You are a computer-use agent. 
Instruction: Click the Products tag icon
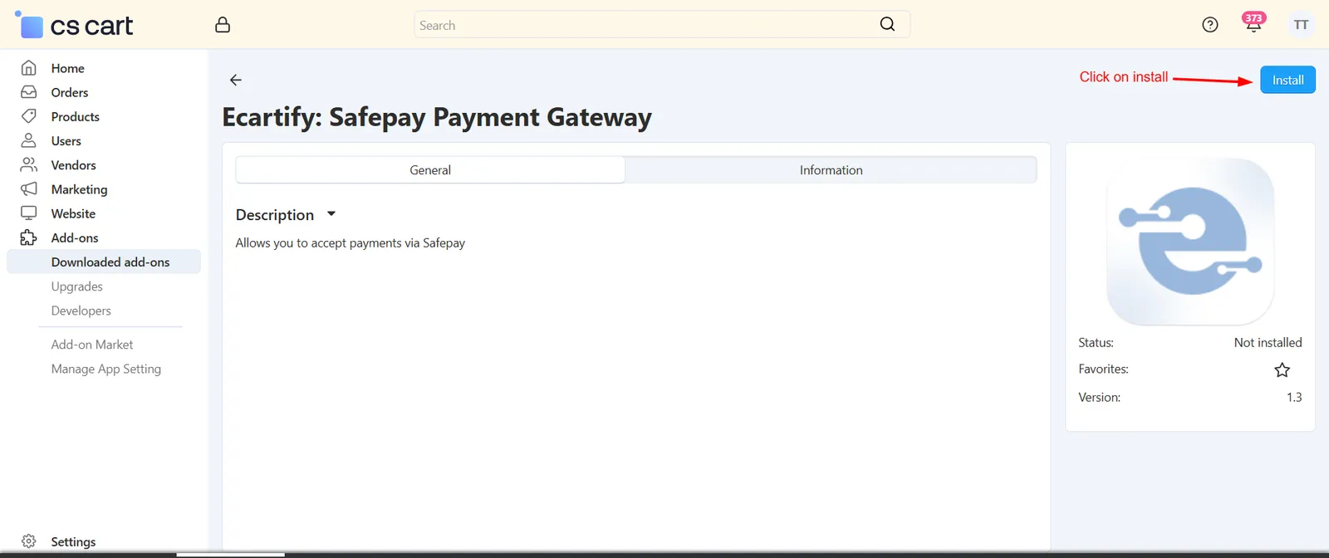29,116
